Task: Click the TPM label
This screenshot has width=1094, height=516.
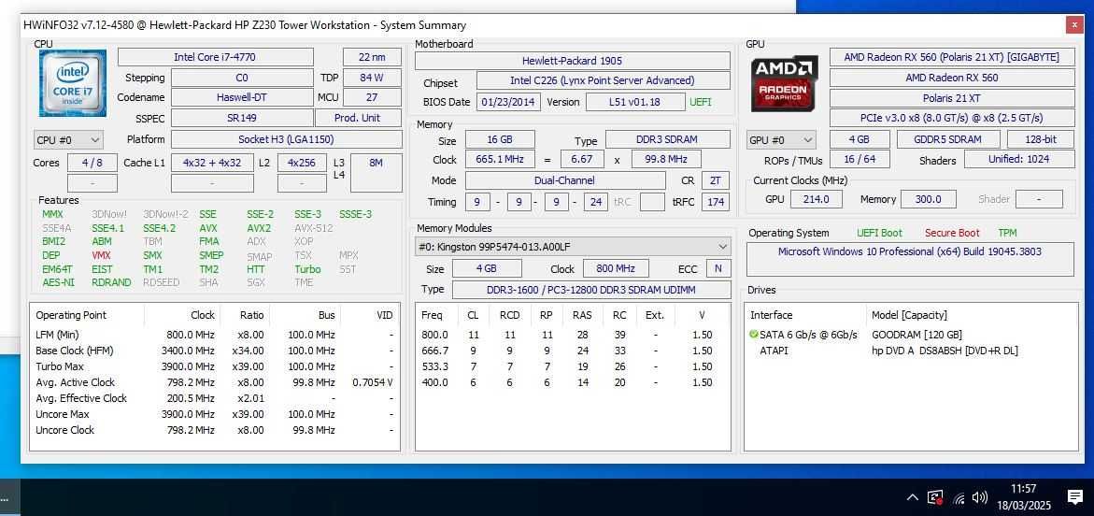Action: 1007,233
